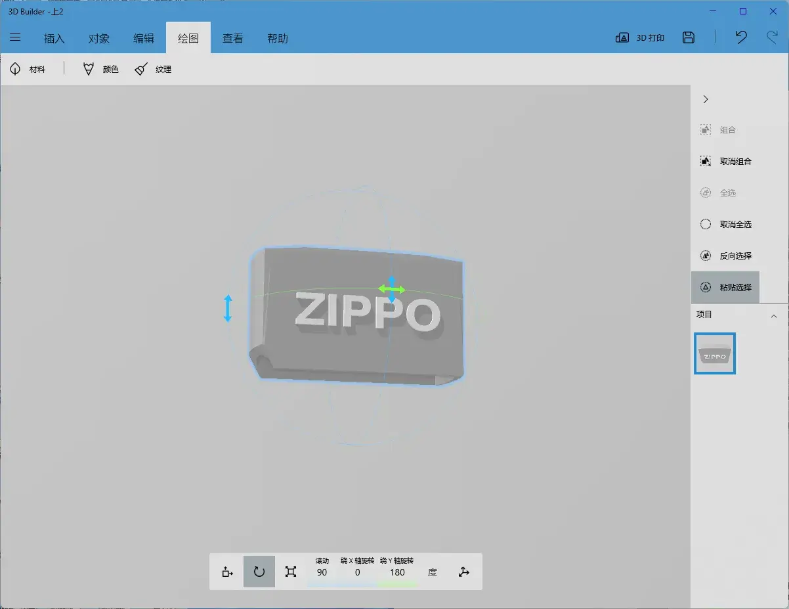Viewport: 789px width, 609px height.
Task: Open the hamburger menu
Action: (x=15, y=37)
